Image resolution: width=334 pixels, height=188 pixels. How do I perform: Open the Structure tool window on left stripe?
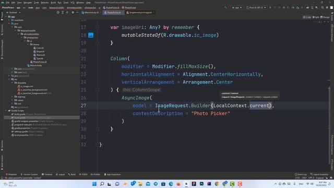[2, 30]
